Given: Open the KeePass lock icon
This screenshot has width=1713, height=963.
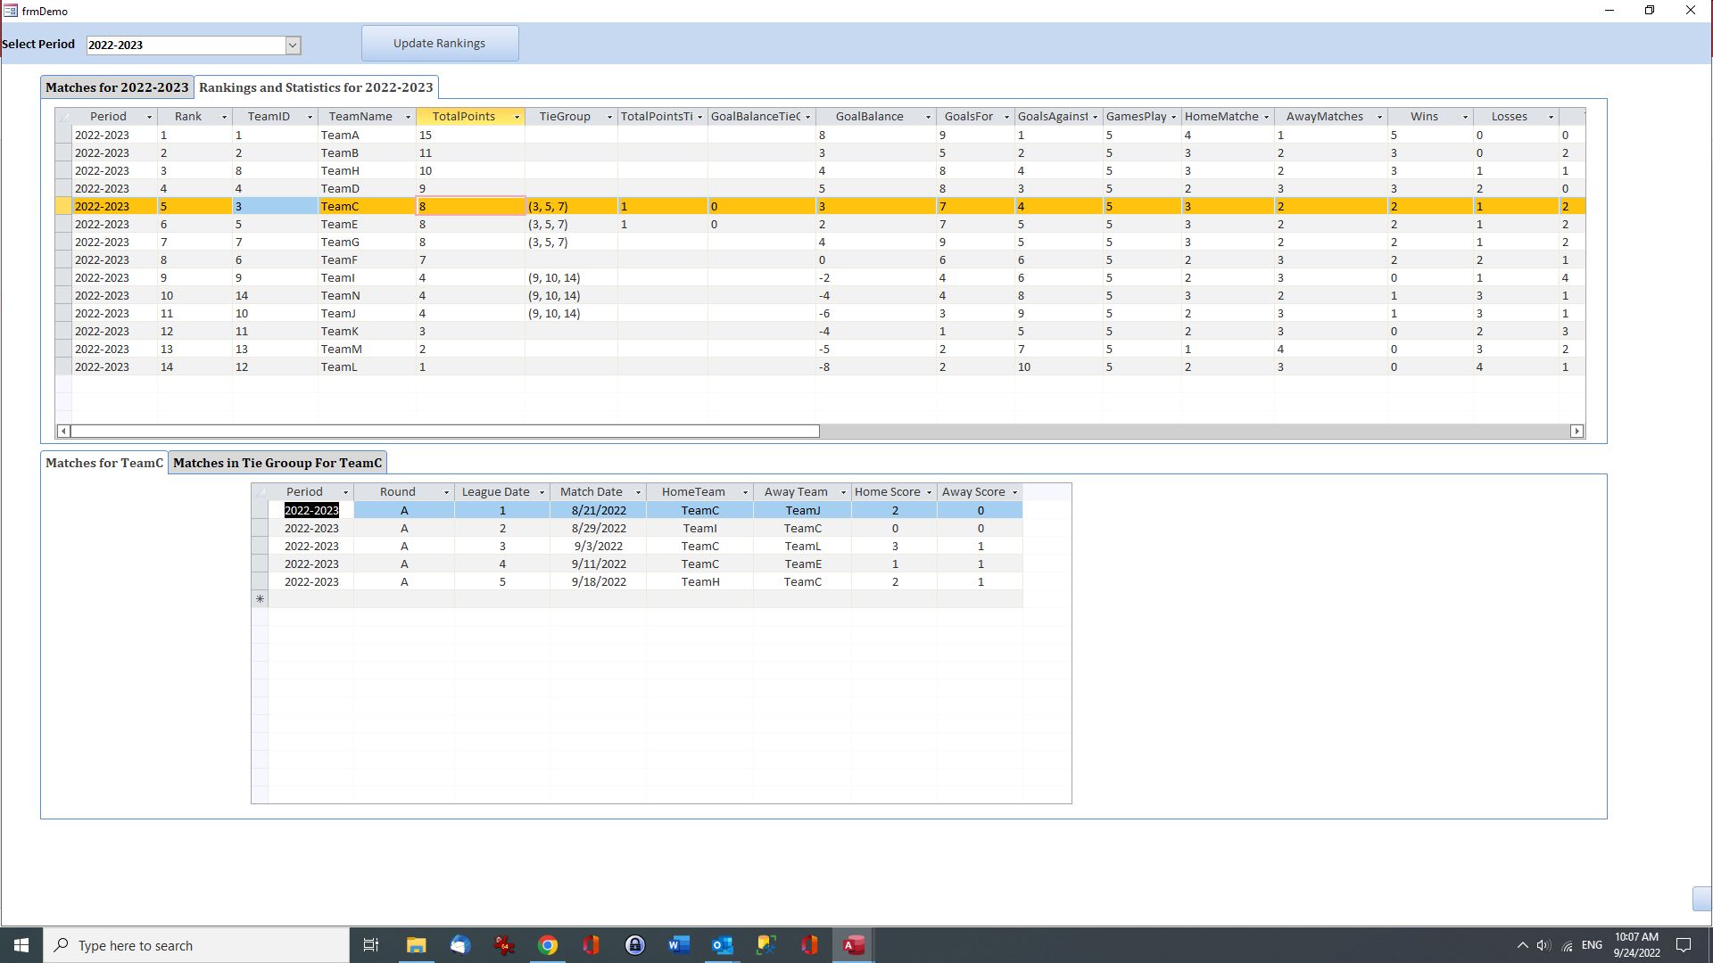Looking at the screenshot, I should tap(634, 945).
